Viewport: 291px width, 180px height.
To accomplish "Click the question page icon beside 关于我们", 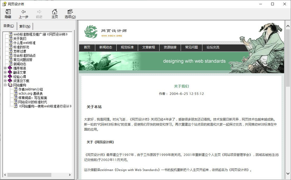I will point(11,39).
